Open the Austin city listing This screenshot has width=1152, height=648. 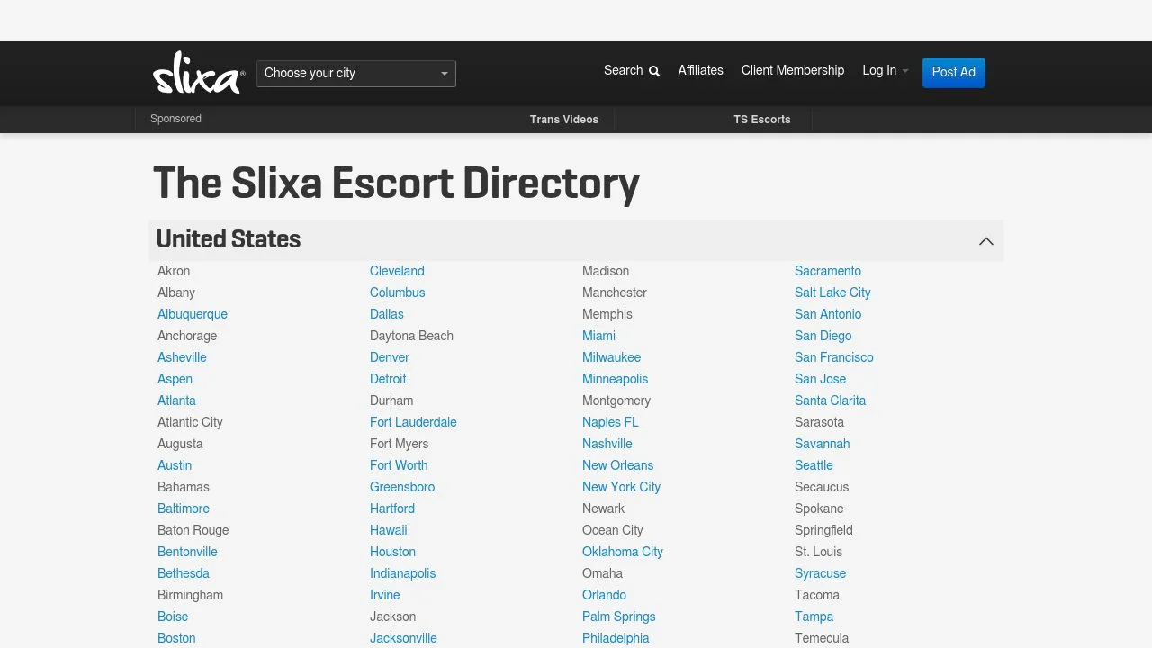175,465
